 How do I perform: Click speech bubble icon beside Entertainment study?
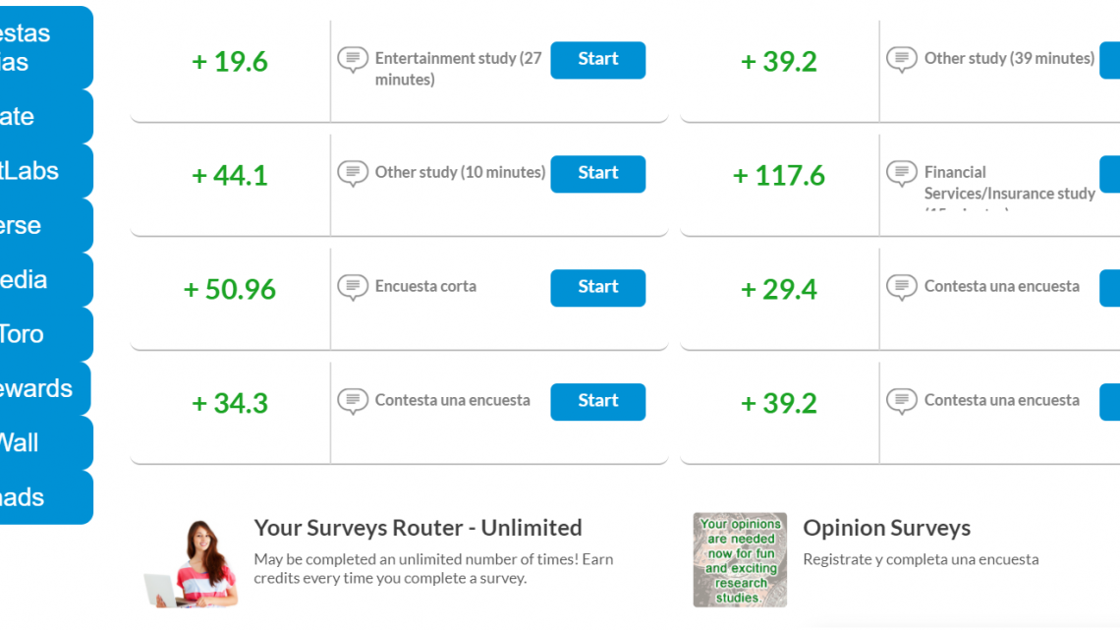pyautogui.click(x=353, y=59)
